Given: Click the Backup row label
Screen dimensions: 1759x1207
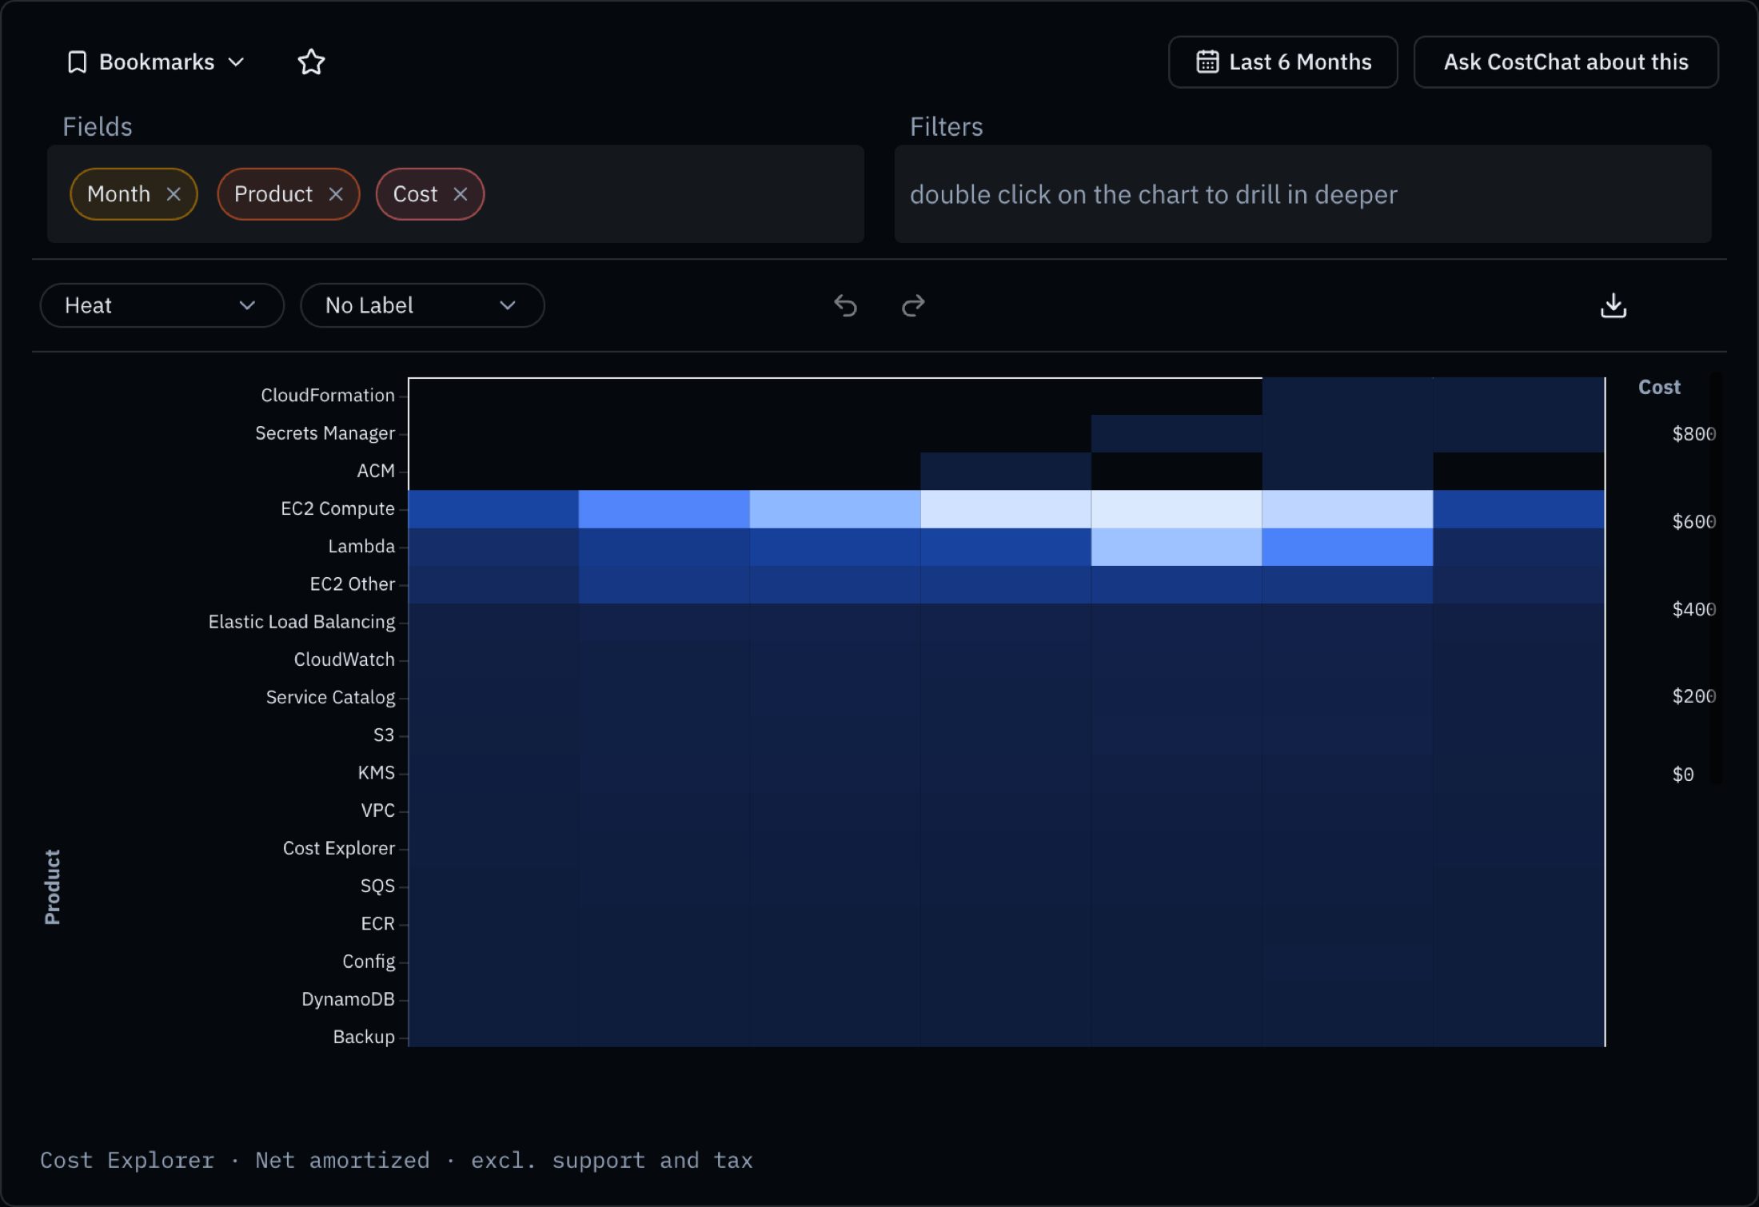Looking at the screenshot, I should 364,1037.
